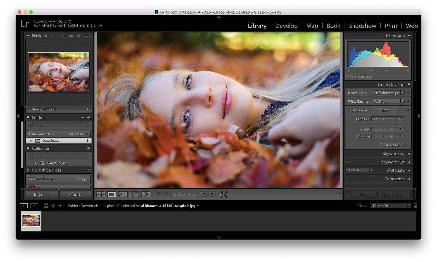Switch to the Develop module
Image resolution: width=437 pixels, height=262 pixels.
286,26
